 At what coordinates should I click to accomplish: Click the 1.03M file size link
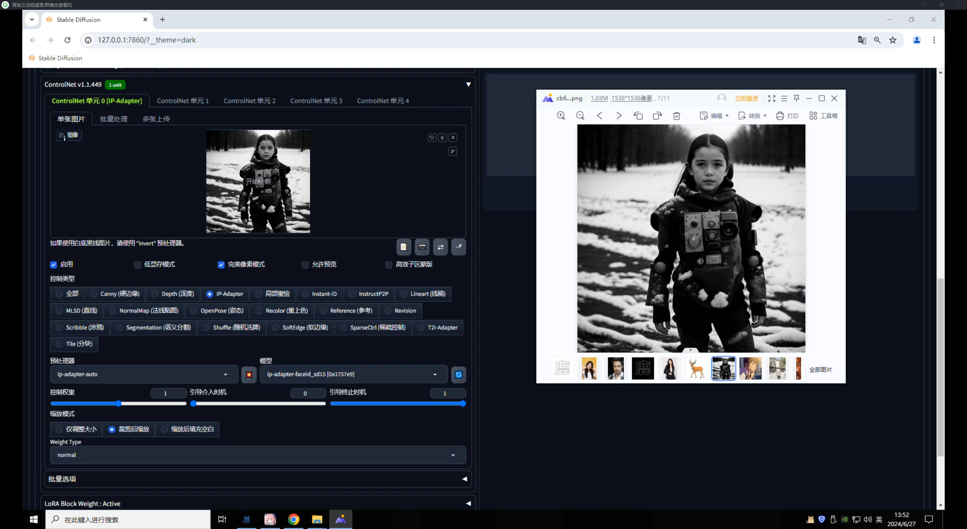pyautogui.click(x=599, y=98)
